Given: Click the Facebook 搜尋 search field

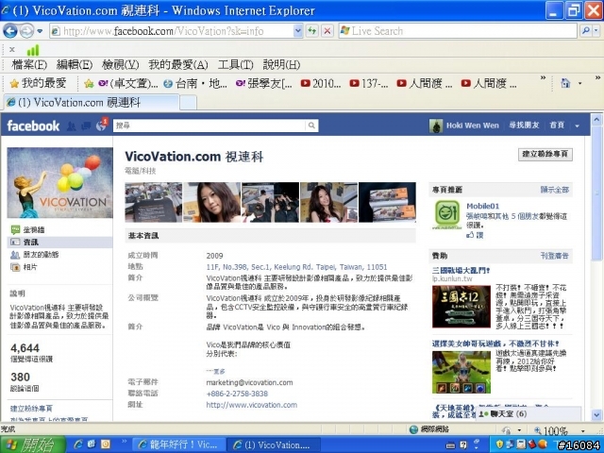Looking at the screenshot, I should pyautogui.click(x=210, y=126).
